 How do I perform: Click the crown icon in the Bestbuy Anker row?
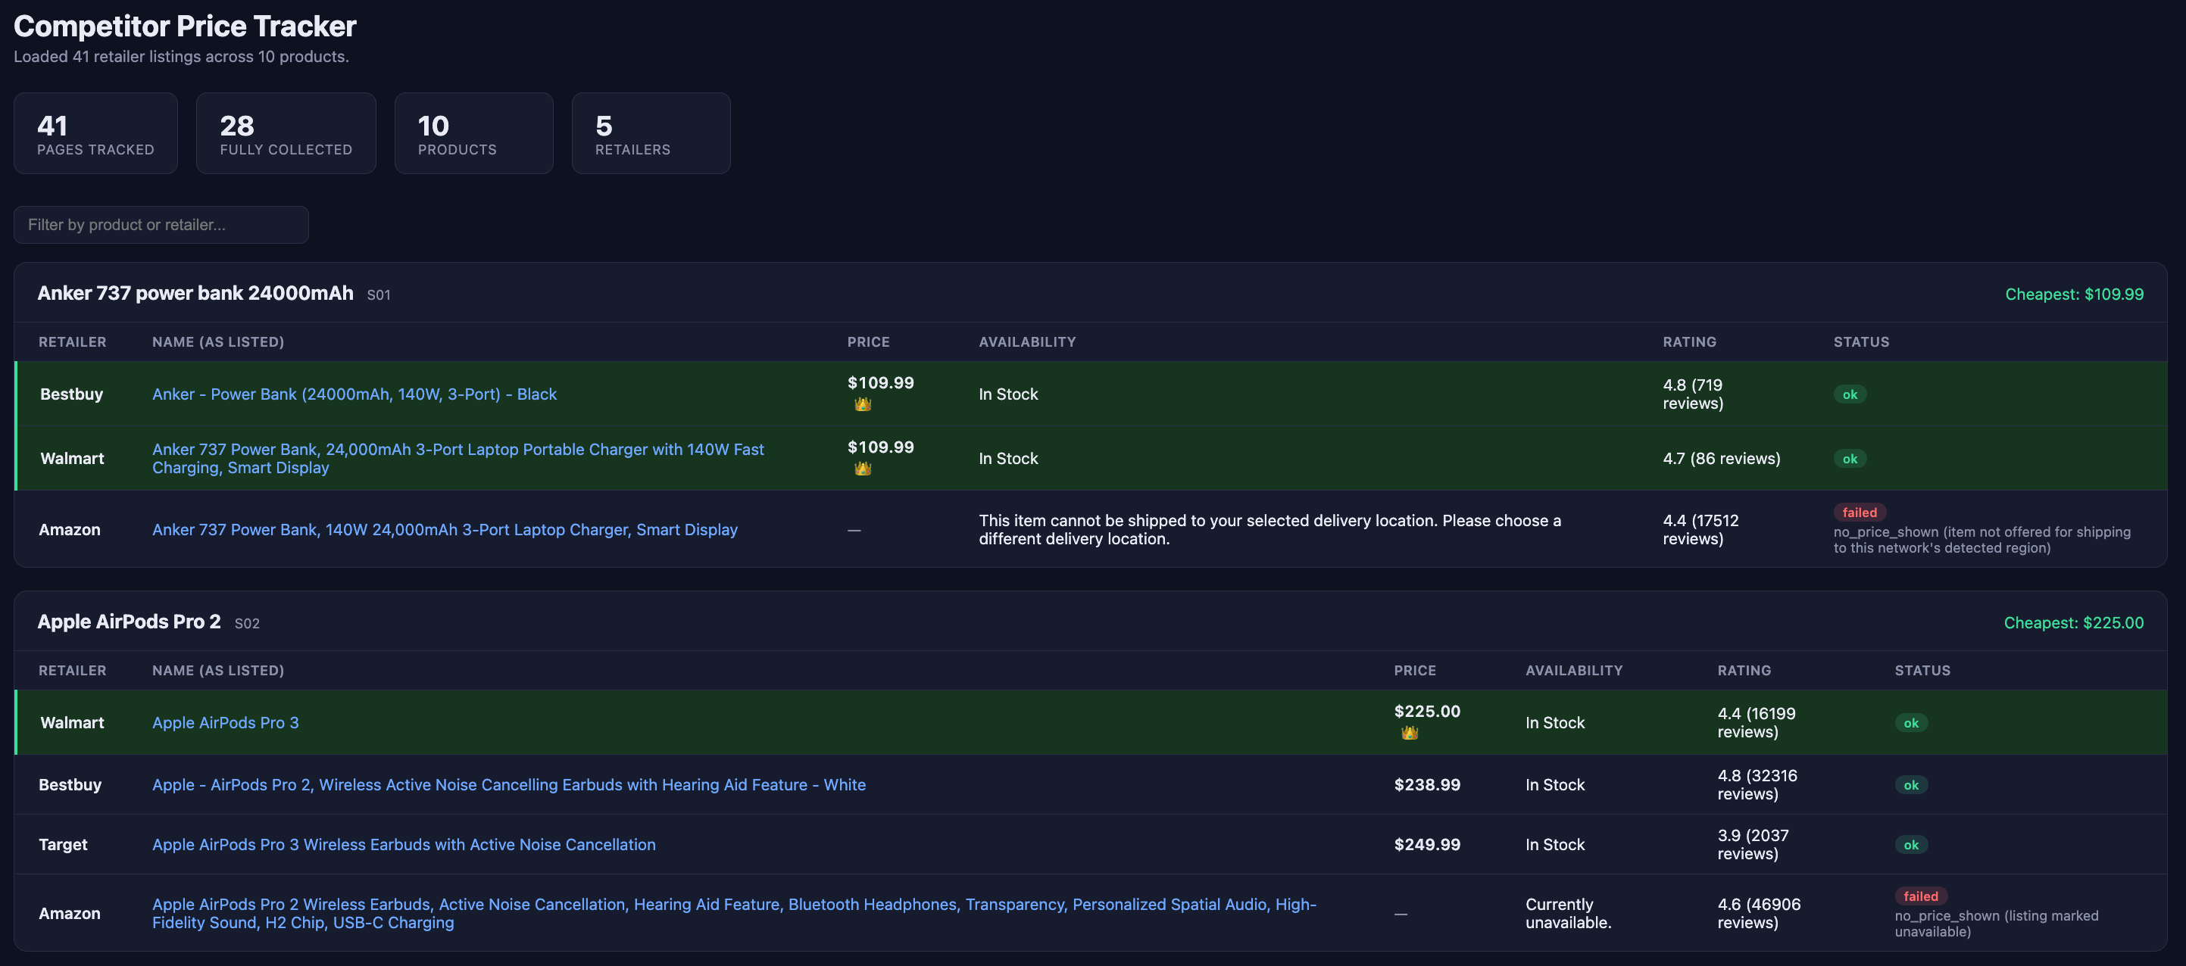click(x=862, y=404)
